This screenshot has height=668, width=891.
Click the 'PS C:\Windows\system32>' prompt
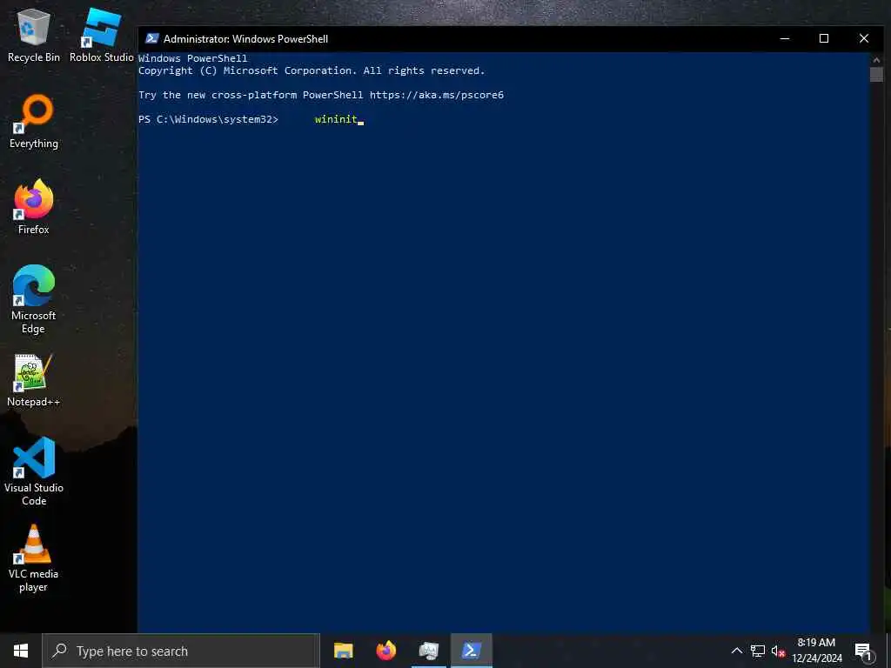pos(209,119)
